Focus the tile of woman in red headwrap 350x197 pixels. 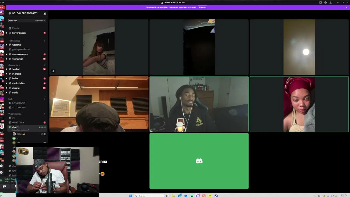(299, 104)
